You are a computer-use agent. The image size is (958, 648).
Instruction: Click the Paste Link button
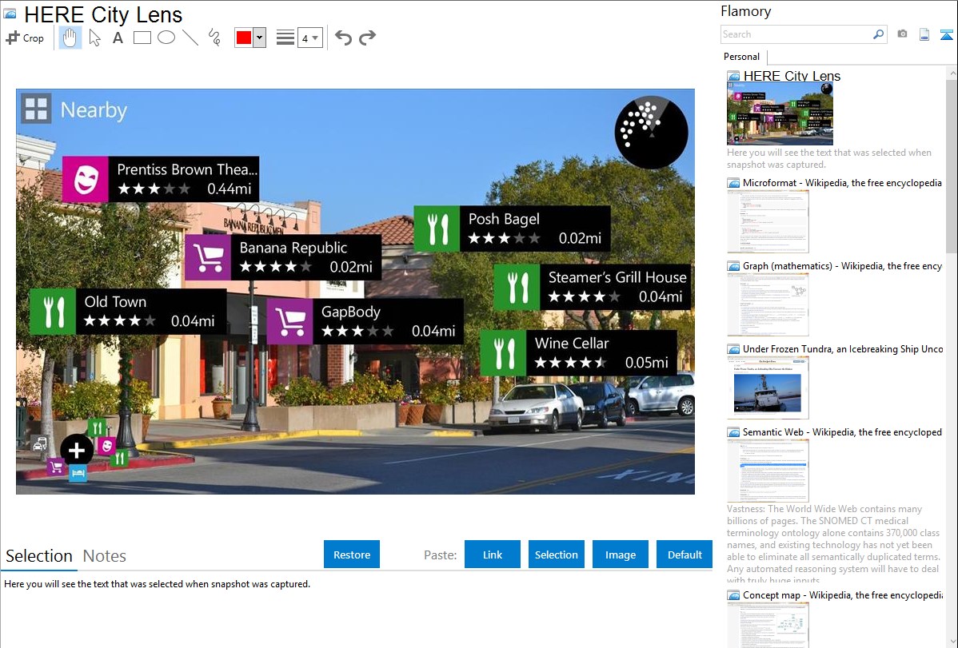click(493, 555)
